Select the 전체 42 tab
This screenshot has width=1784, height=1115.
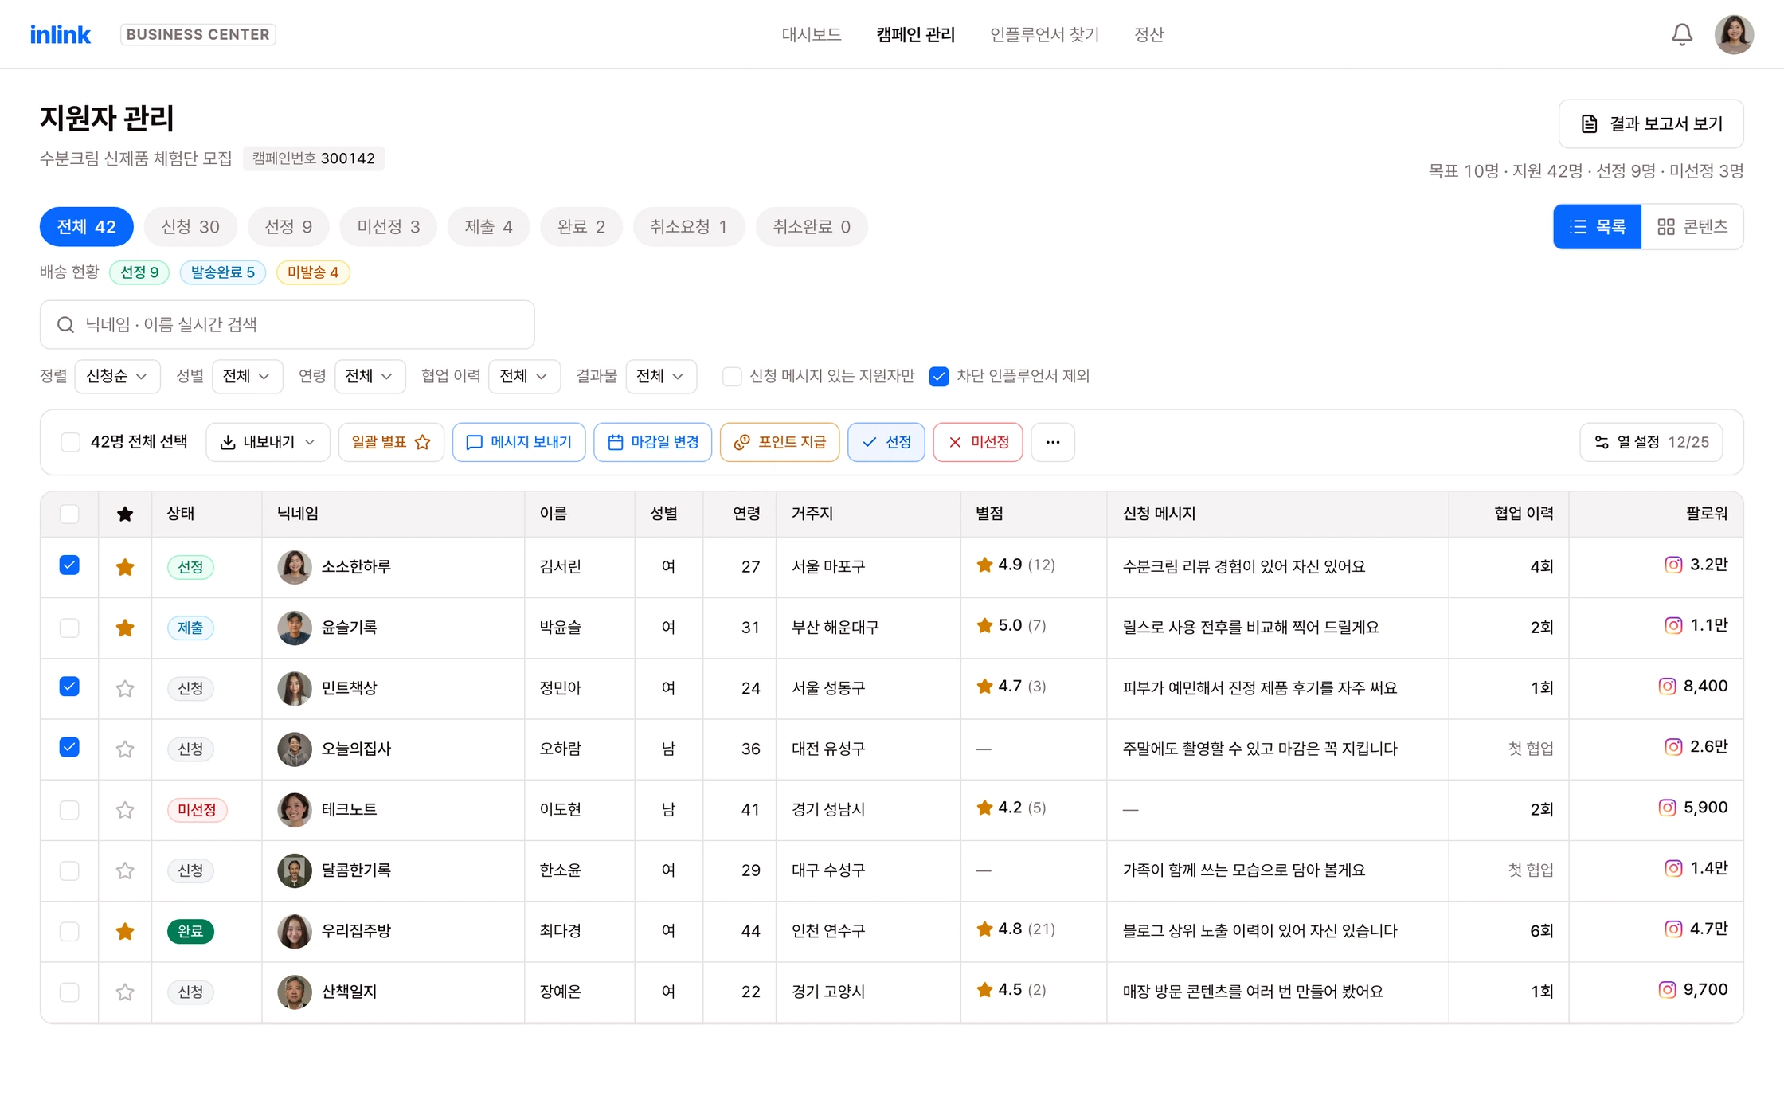tap(86, 227)
